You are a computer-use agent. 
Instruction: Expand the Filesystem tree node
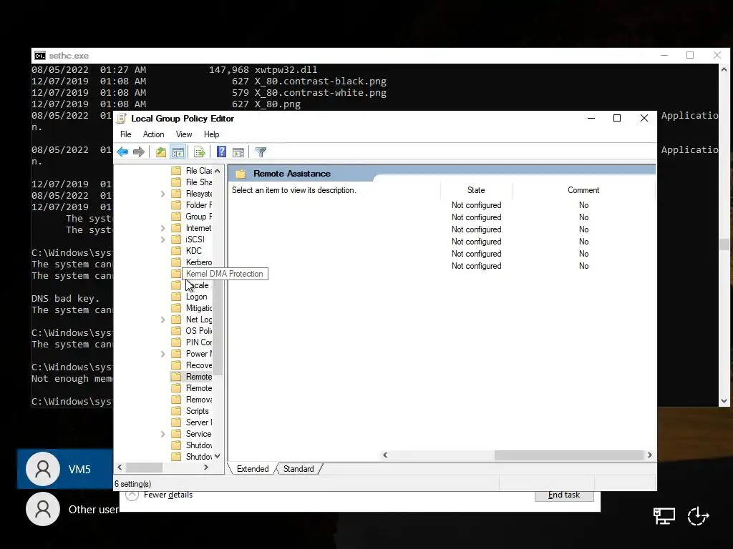[162, 193]
